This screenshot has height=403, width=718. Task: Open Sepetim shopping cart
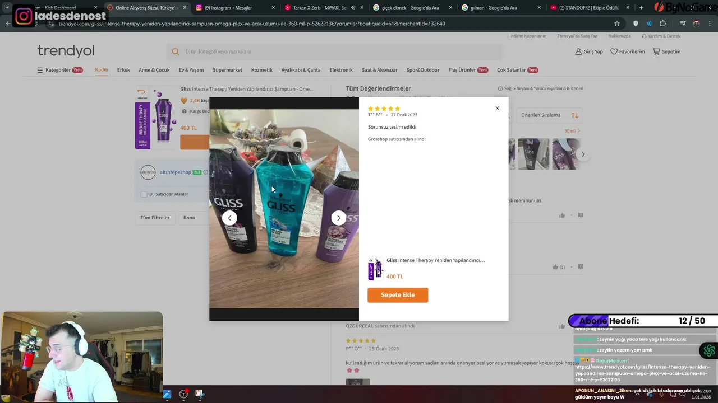point(666,51)
